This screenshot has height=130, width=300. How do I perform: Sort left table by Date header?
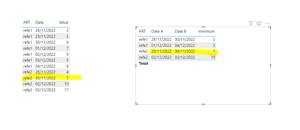(x=40, y=23)
